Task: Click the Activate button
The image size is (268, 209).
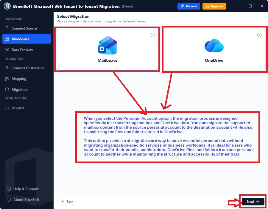Action: (189, 6)
